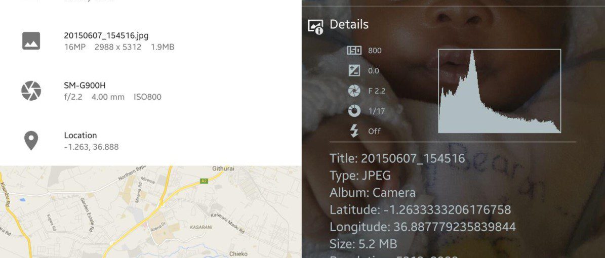Tap the shutter speed 1/17 icon

click(354, 111)
